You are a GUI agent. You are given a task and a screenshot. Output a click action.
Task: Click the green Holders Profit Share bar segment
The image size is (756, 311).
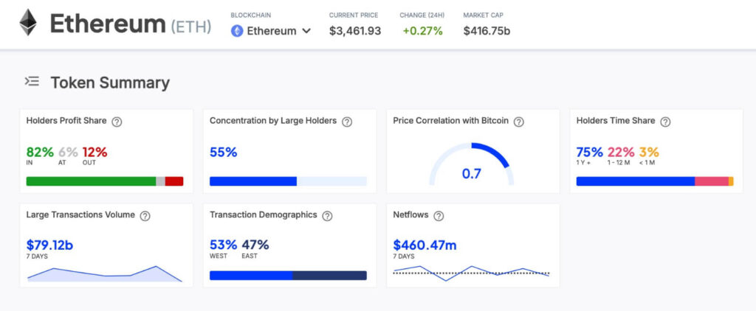point(91,181)
